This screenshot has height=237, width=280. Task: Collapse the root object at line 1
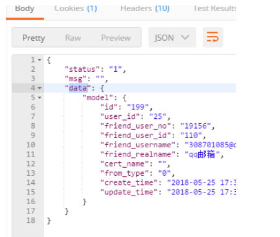pyautogui.click(x=40, y=60)
